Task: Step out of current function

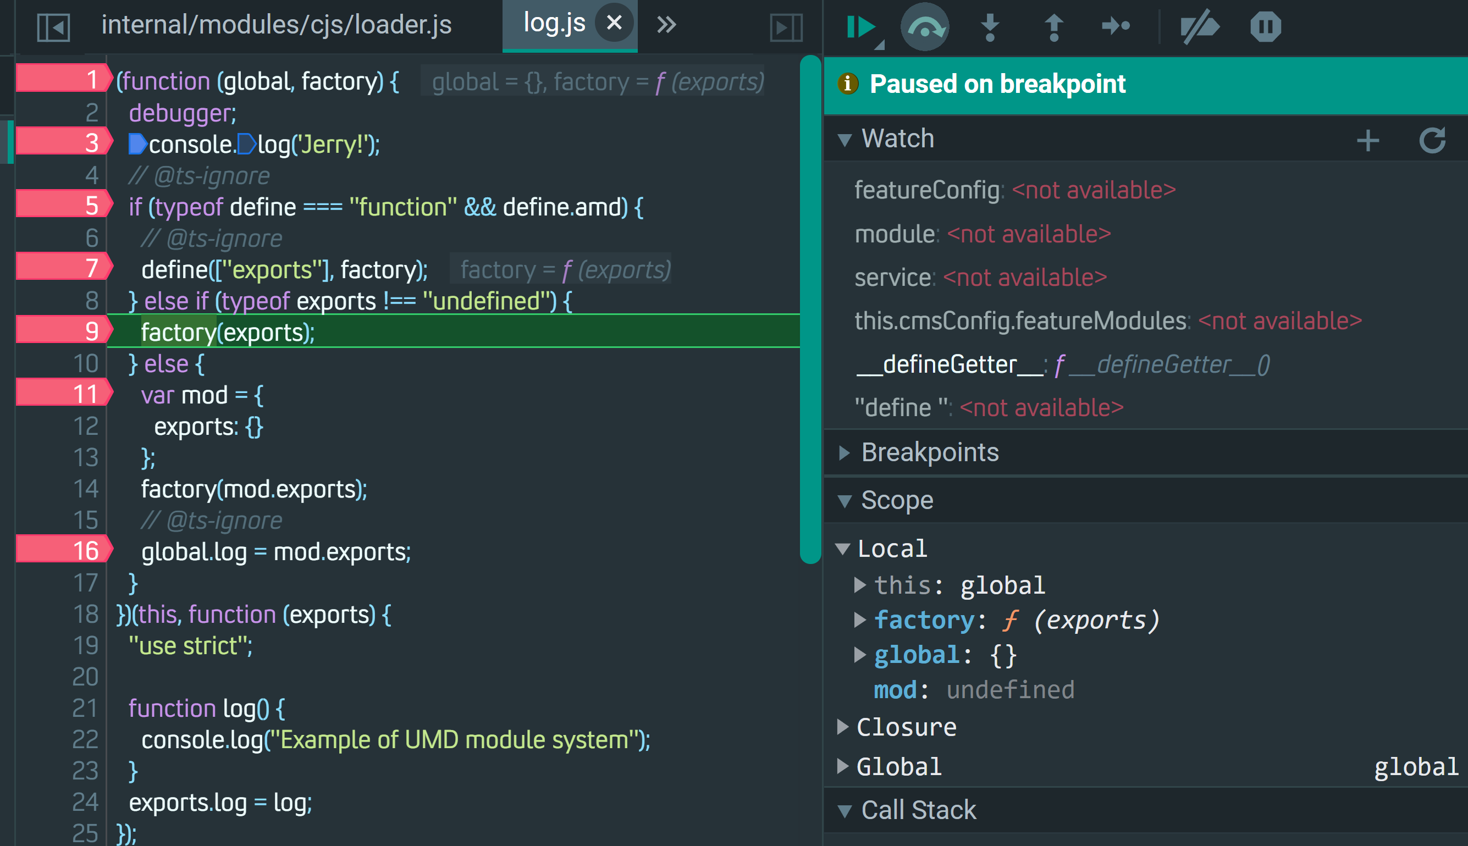Action: tap(1053, 27)
